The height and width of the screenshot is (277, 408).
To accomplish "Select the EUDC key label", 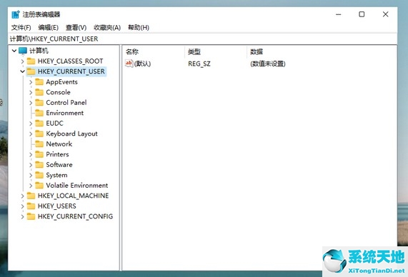I will click(x=54, y=124).
